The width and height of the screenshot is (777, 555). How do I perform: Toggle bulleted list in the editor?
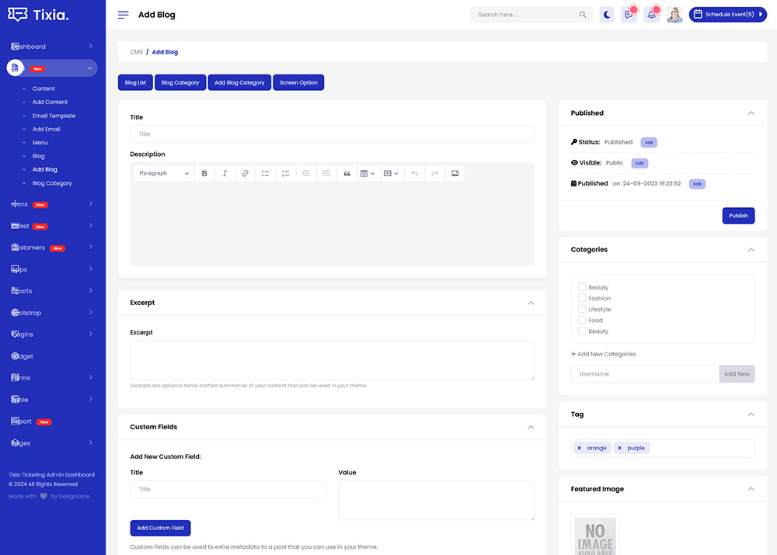[x=265, y=173]
